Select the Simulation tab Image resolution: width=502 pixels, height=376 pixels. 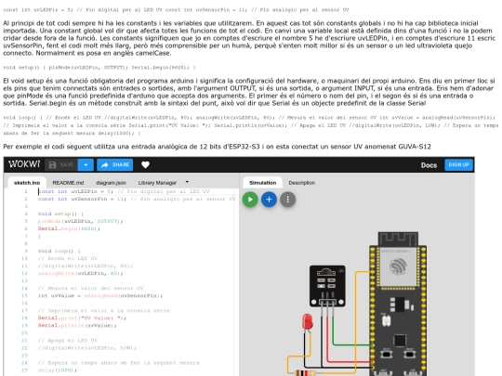pyautogui.click(x=262, y=183)
